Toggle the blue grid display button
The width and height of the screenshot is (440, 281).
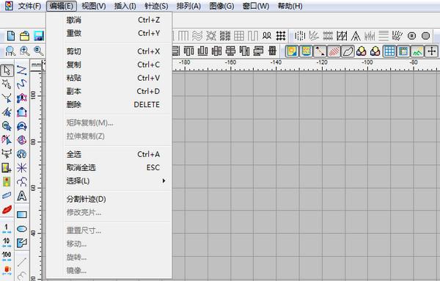click(389, 51)
